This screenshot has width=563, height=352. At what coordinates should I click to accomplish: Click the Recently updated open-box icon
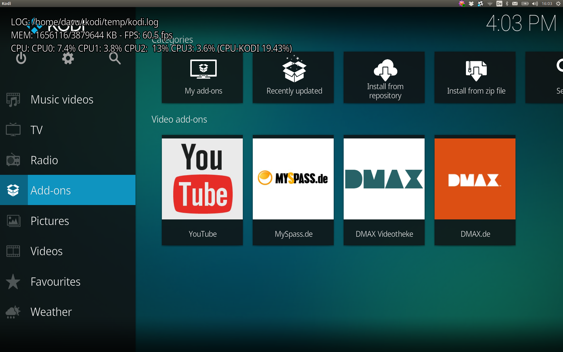294,69
